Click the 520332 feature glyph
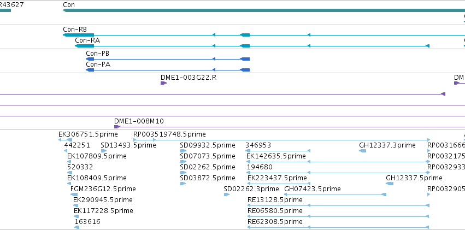The image size is (465, 230). tap(70, 173)
